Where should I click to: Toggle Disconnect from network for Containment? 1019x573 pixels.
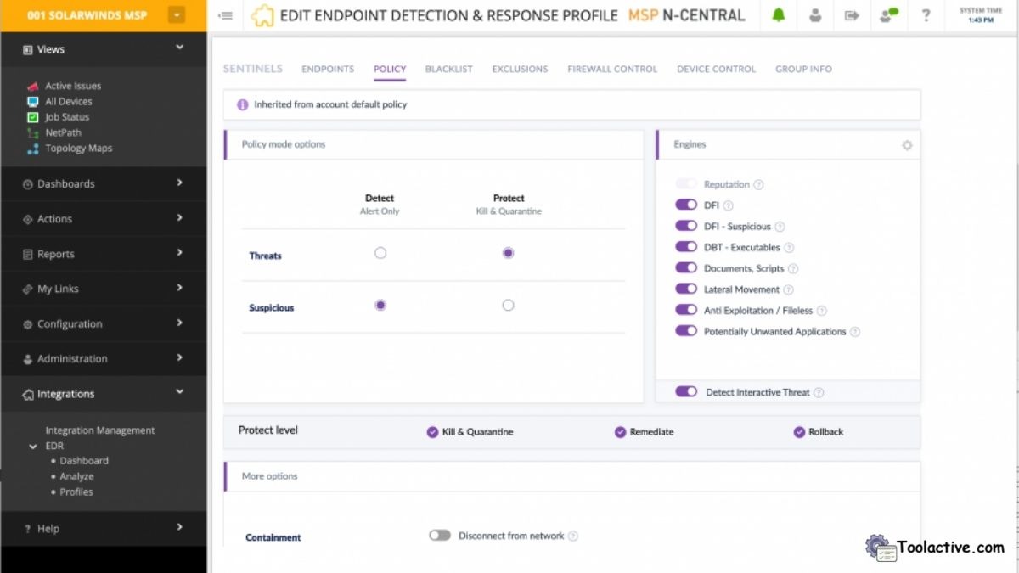point(440,535)
